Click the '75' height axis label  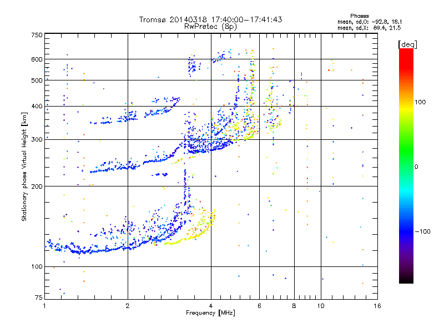point(39,297)
